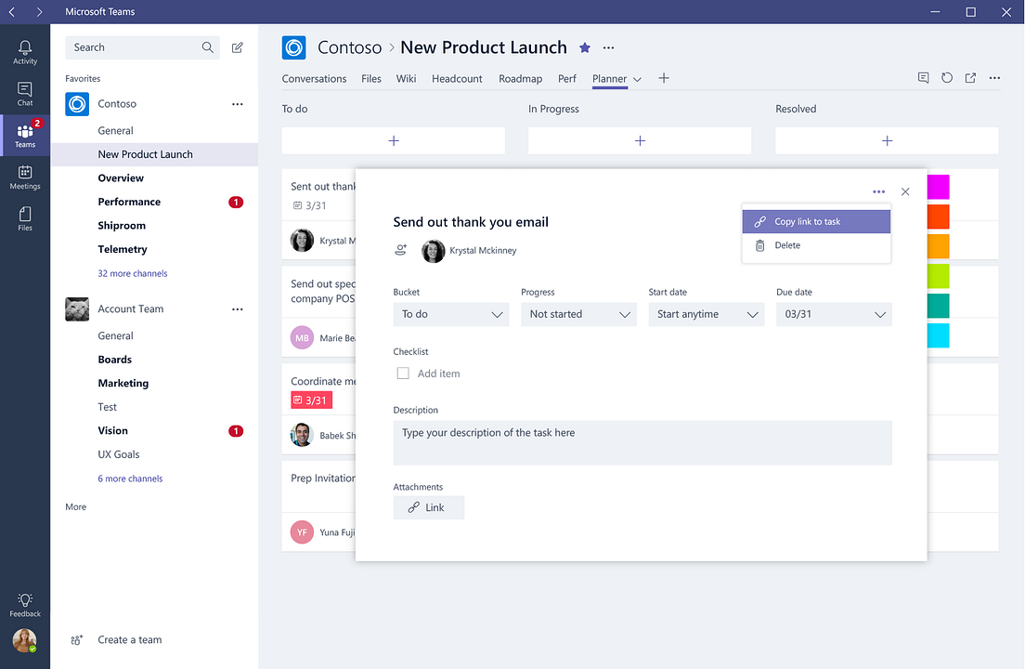
Task: Expand the Progress dropdown showing Not started
Action: (x=578, y=314)
